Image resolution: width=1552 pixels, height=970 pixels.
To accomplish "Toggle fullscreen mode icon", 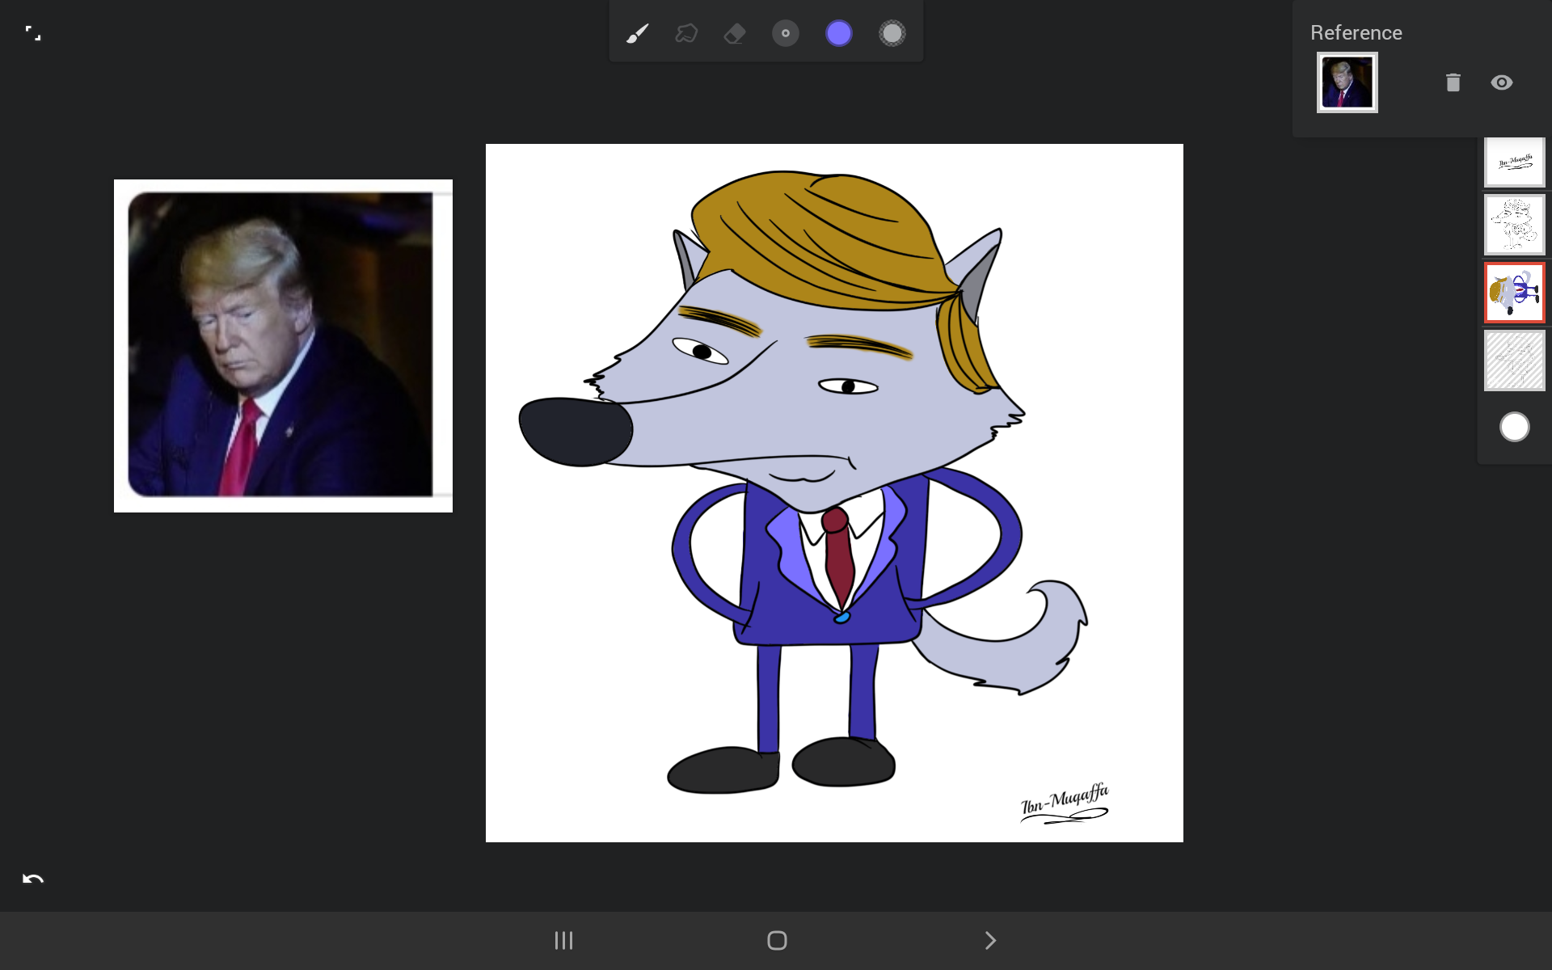I will [x=33, y=33].
